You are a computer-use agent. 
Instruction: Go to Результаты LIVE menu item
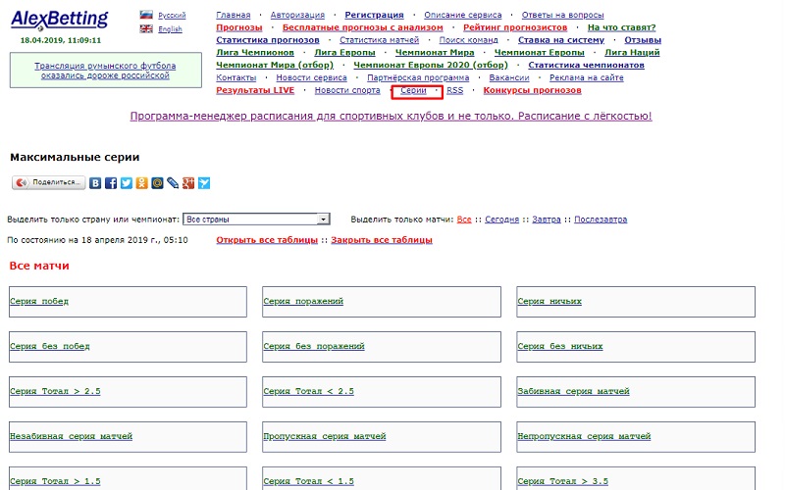255,90
